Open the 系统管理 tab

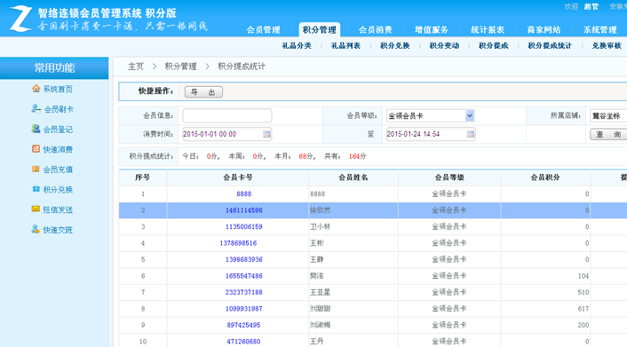point(599,30)
